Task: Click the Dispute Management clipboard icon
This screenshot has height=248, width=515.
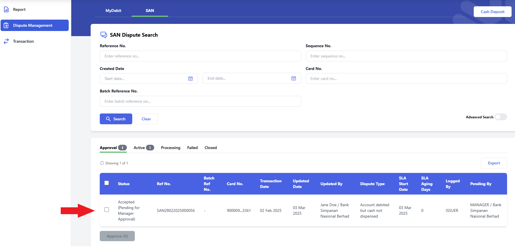Action: coord(6,25)
